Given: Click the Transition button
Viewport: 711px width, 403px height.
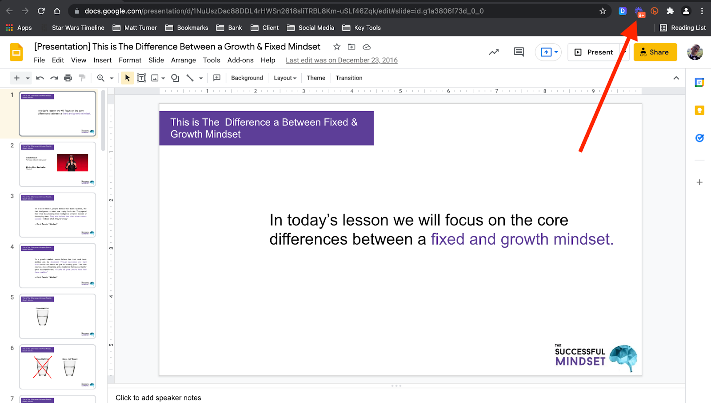Looking at the screenshot, I should pos(349,78).
